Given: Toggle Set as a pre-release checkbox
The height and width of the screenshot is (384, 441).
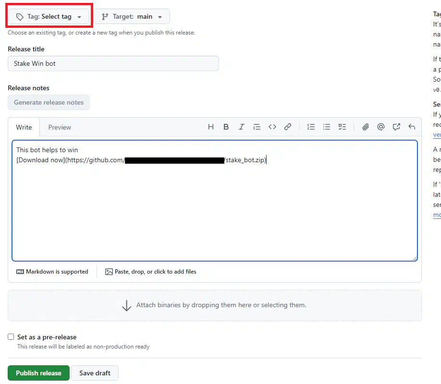Looking at the screenshot, I should pos(11,337).
